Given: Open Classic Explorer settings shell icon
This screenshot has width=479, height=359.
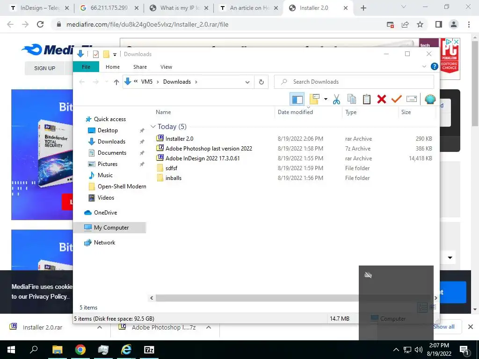Looking at the screenshot, I should pos(430,99).
